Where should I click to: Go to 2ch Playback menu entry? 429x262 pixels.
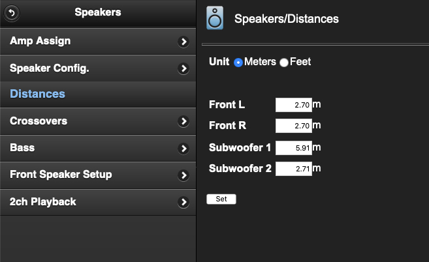(x=43, y=201)
